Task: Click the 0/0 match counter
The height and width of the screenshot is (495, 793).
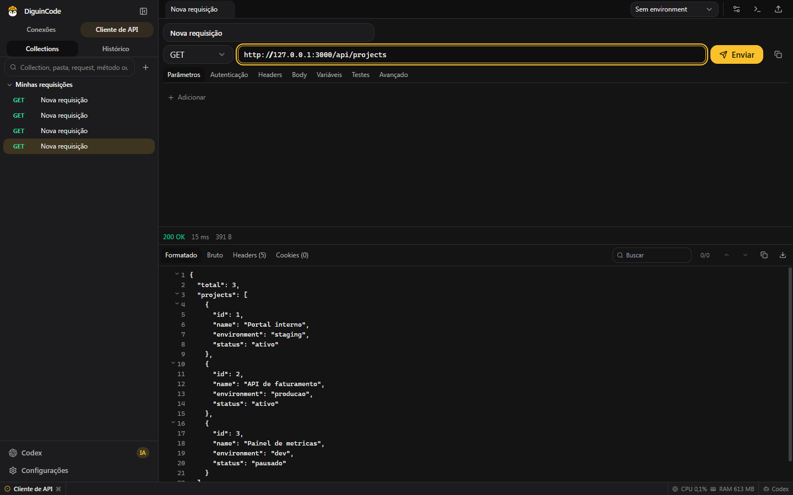Action: pos(705,255)
